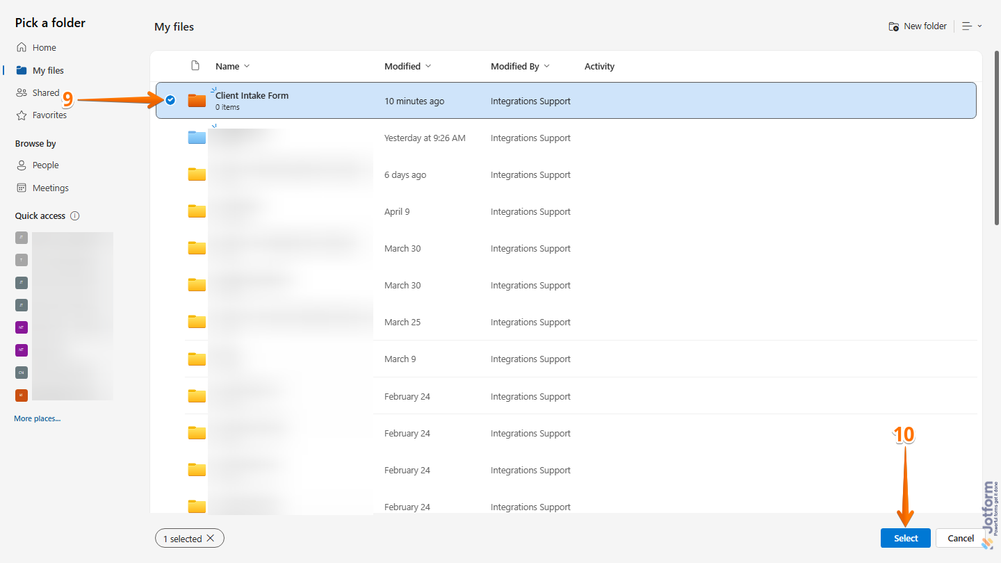1001x563 pixels.
Task: Confirm with the Select button
Action: [905, 538]
